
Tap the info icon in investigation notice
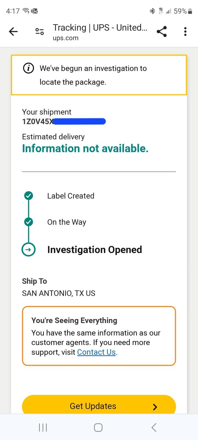[x=28, y=68]
